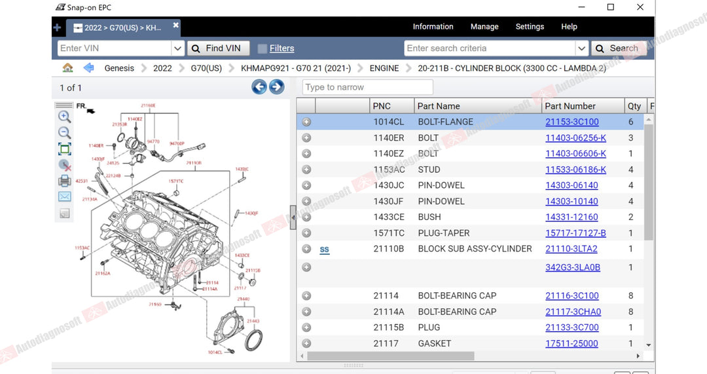
Task: Go to previous illustration page
Action: 259,86
